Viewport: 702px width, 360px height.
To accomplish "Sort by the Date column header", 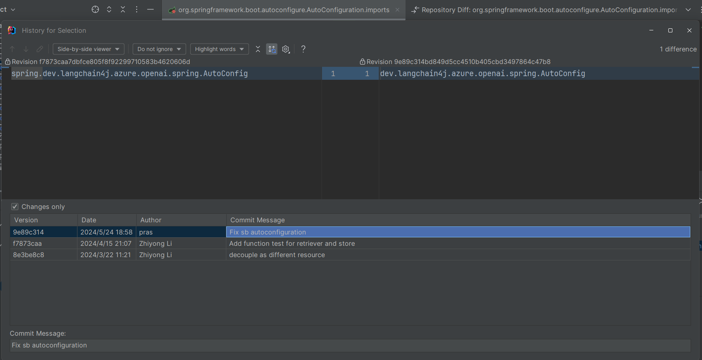I will coord(107,220).
